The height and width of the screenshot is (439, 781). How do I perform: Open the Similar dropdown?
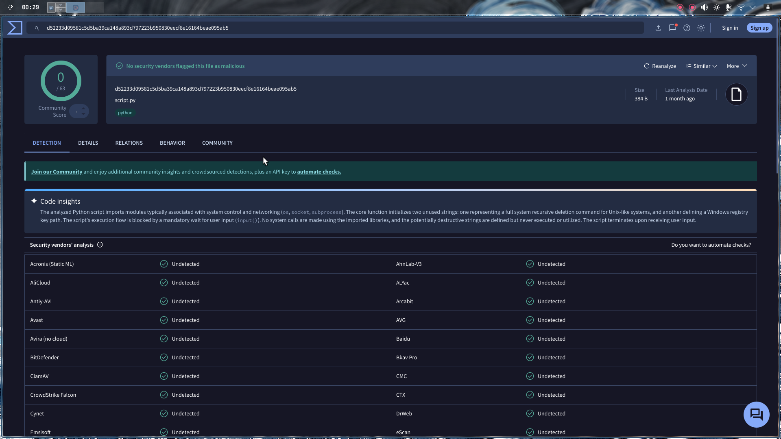[x=701, y=66]
